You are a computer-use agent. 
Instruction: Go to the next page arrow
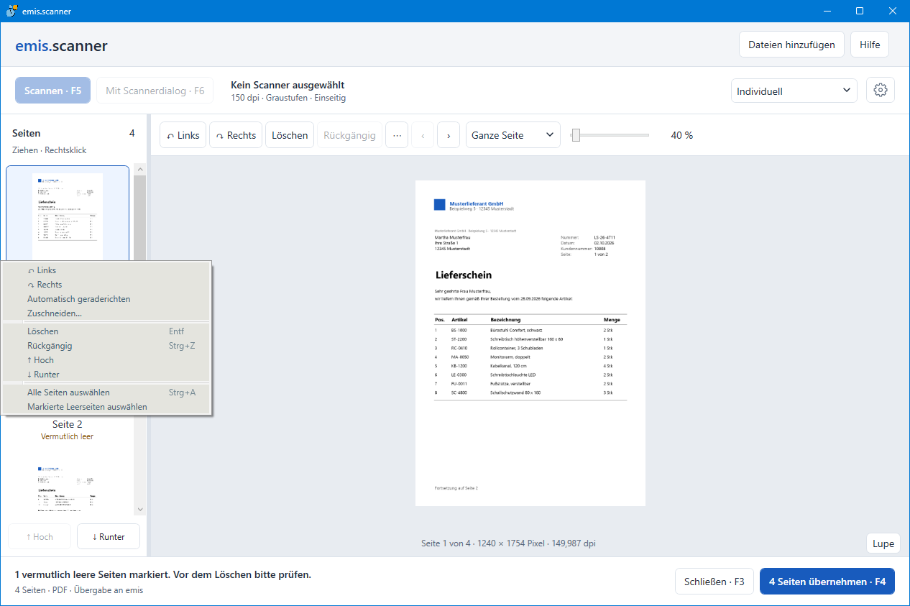(x=449, y=135)
